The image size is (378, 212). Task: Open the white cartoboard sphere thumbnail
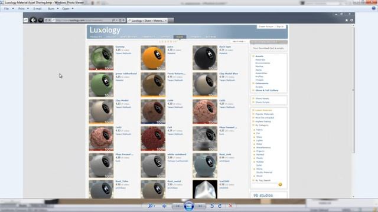(x=153, y=165)
